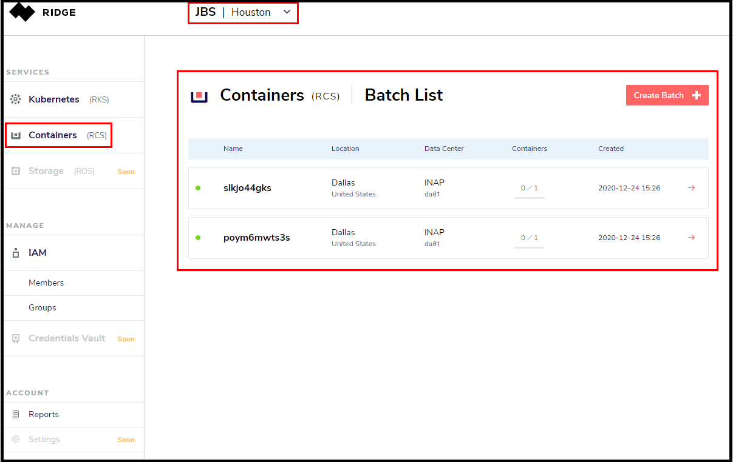The width and height of the screenshot is (733, 462).
Task: Open slkjo44gks batch via its arrow
Action: point(691,188)
